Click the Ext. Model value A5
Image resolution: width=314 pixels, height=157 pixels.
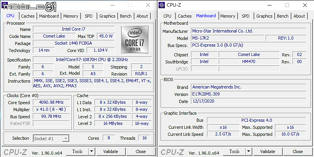click(x=93, y=74)
